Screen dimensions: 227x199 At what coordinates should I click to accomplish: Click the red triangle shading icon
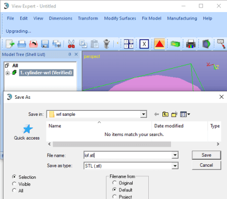(x=159, y=44)
